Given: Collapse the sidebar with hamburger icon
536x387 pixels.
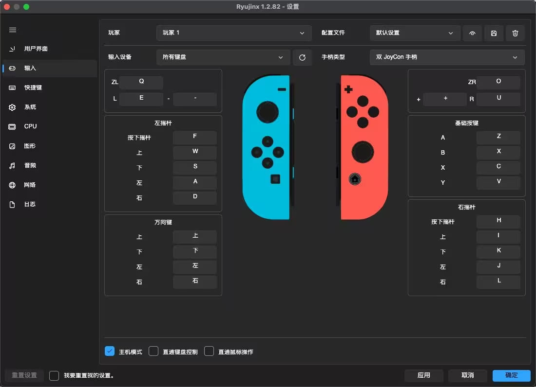Looking at the screenshot, I should (x=13, y=30).
